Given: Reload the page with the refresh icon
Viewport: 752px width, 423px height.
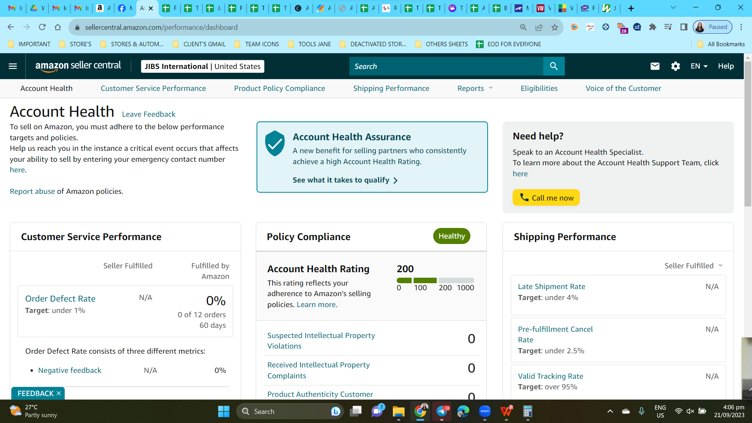Looking at the screenshot, I should point(42,27).
